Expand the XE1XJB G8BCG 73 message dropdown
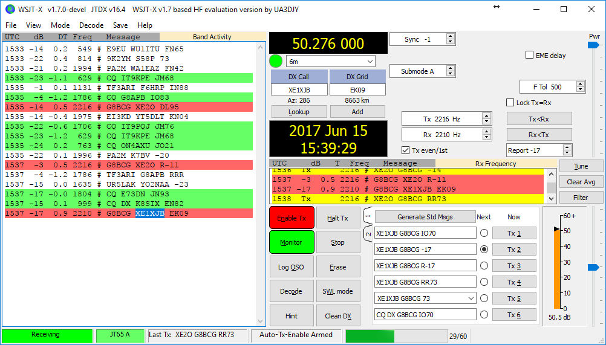606x345 pixels. [x=471, y=298]
